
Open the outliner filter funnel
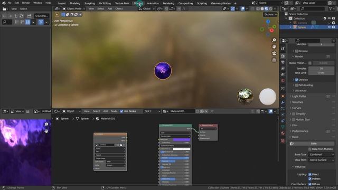point(331,8)
